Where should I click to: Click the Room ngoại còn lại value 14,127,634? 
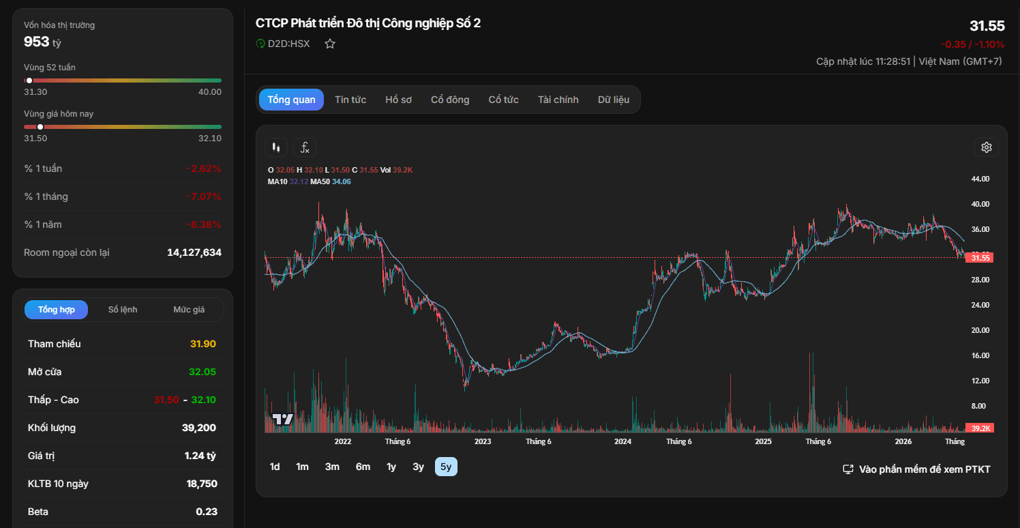tap(194, 252)
